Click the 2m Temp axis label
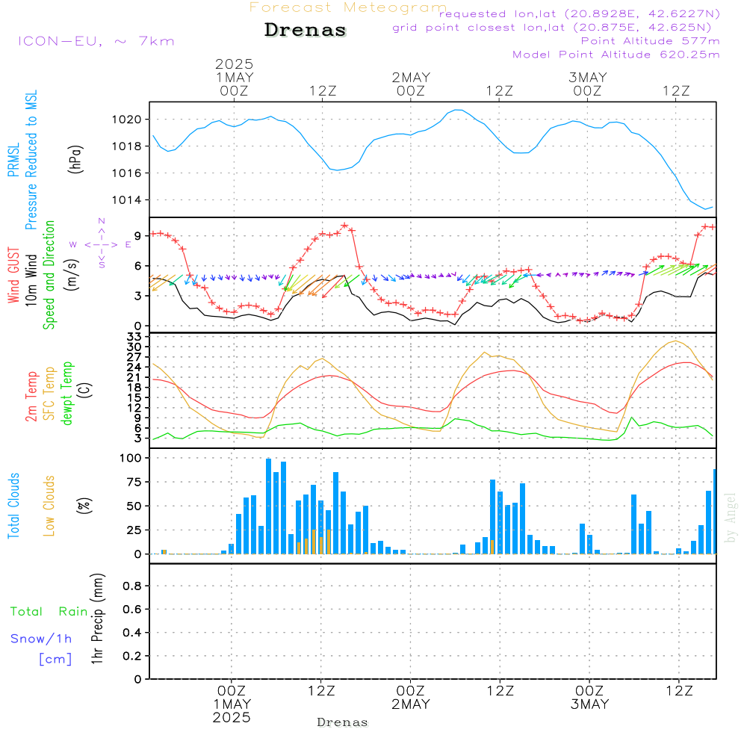747x747 pixels. (x=31, y=397)
